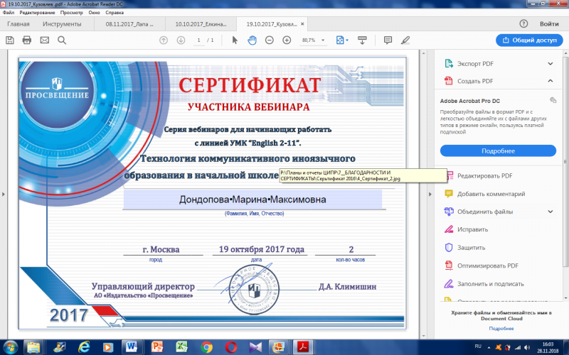The image size is (569, 355).
Task: Click the Подробнее link under Document Cloud
Action: [501, 328]
